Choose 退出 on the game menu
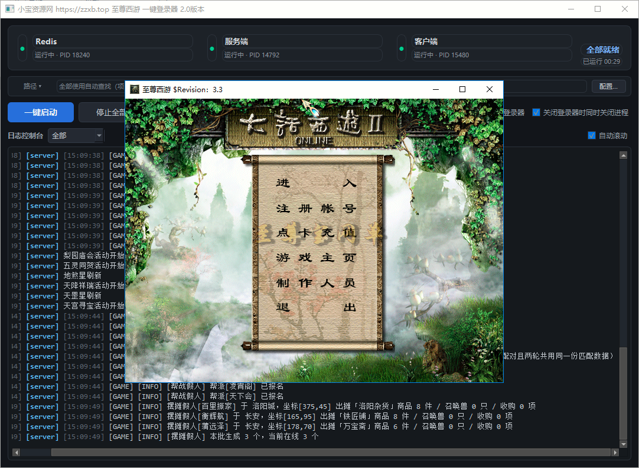639x468 pixels. click(x=316, y=307)
